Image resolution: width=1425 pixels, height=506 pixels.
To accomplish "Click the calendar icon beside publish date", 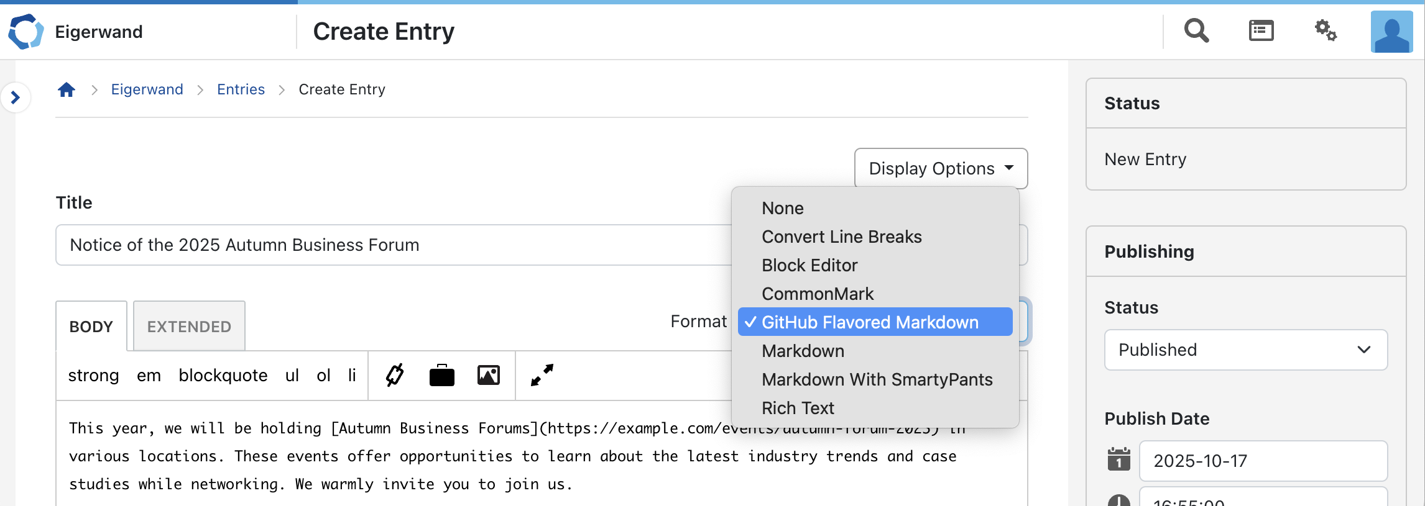I will pyautogui.click(x=1118, y=460).
